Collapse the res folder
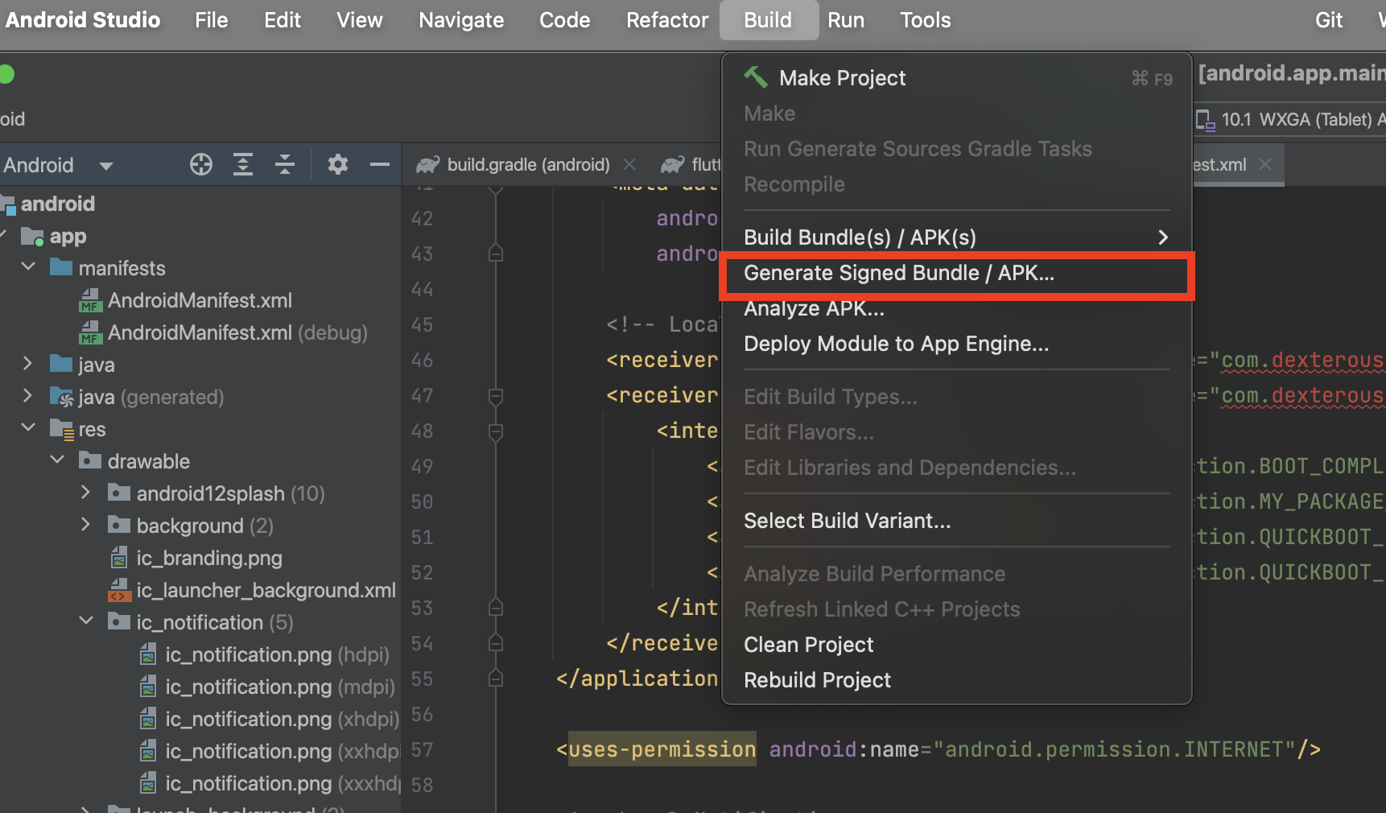 tap(28, 427)
